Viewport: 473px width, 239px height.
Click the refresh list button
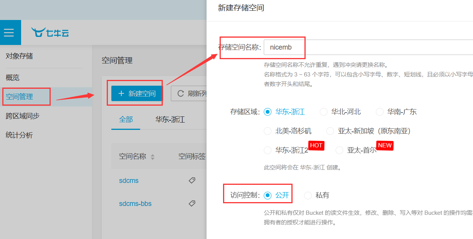[x=189, y=93]
